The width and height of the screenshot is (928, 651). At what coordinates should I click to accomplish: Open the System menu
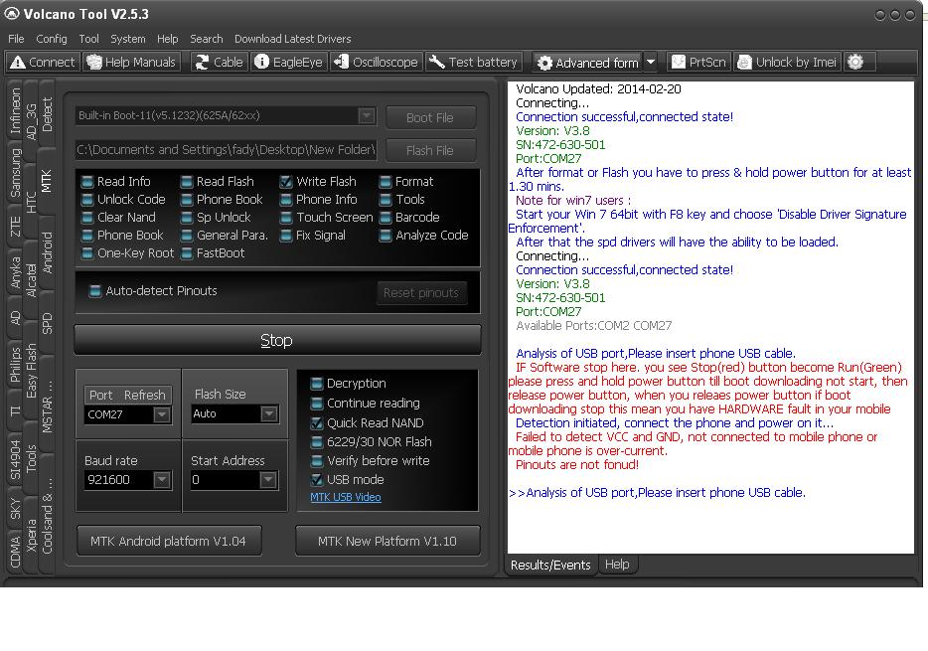[x=128, y=39]
